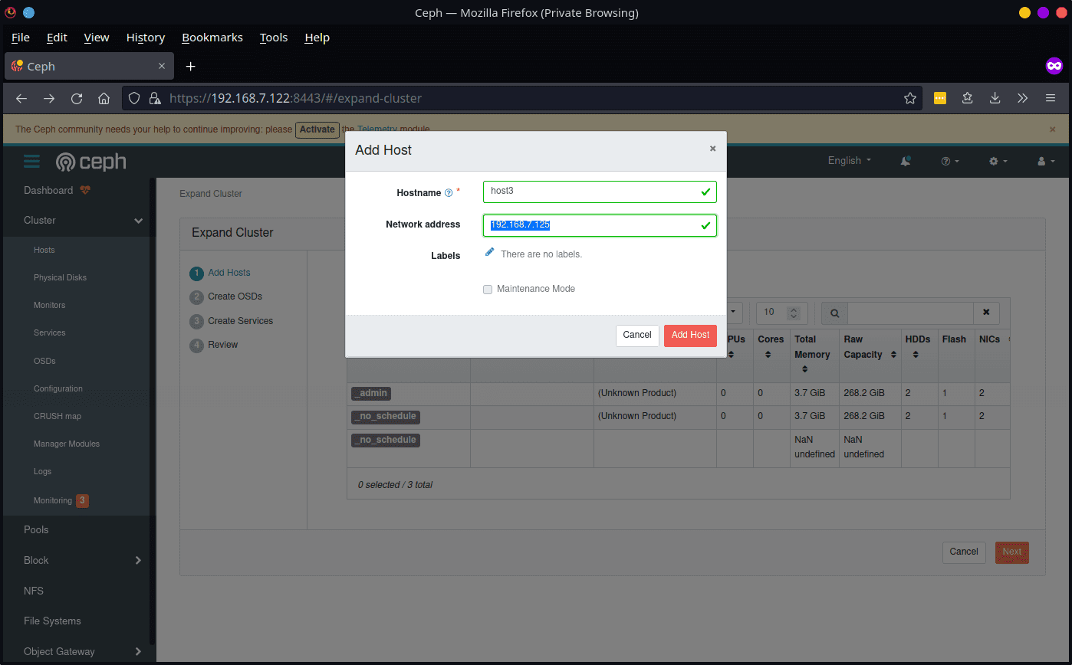This screenshot has width=1072, height=665.
Task: Open the Tools menu
Action: click(273, 38)
